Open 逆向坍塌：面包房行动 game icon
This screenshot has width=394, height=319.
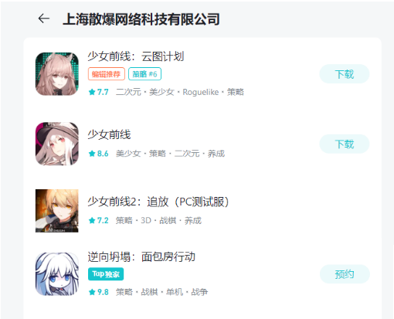tap(57, 274)
